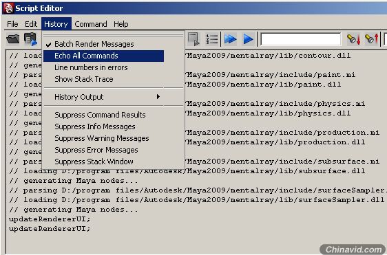Click the last updateRendererUI; line

[x=50, y=229]
